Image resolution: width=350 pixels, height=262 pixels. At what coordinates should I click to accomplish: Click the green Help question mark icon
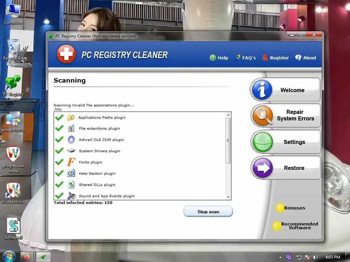coord(213,58)
